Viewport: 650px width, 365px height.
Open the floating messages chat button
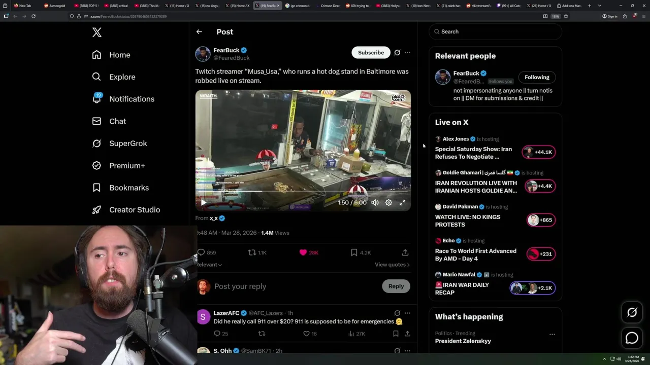632,338
